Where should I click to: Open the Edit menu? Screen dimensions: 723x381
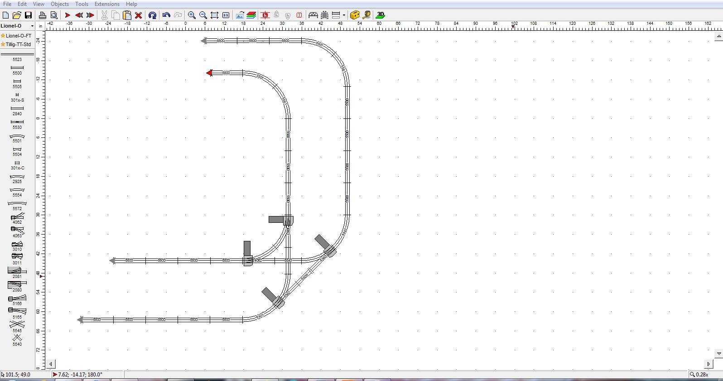pyautogui.click(x=22, y=4)
